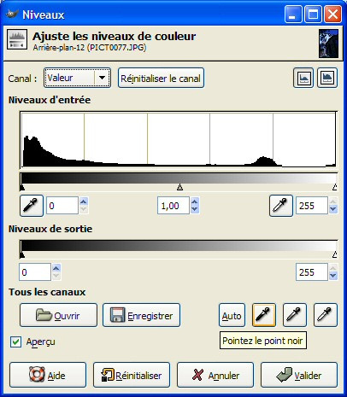Select the black point picker for all channels

click(264, 315)
